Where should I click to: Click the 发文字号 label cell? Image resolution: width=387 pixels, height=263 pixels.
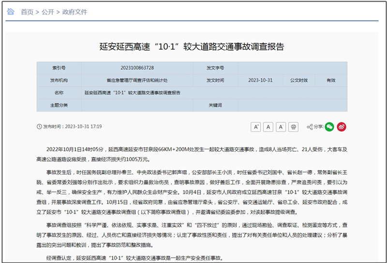(215, 68)
